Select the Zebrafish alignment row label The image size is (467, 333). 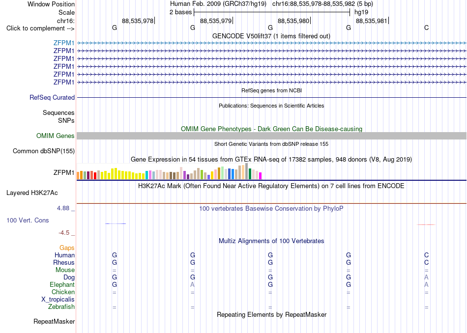click(61, 306)
